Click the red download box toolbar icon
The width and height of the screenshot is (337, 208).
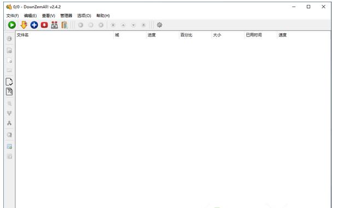pyautogui.click(x=44, y=25)
